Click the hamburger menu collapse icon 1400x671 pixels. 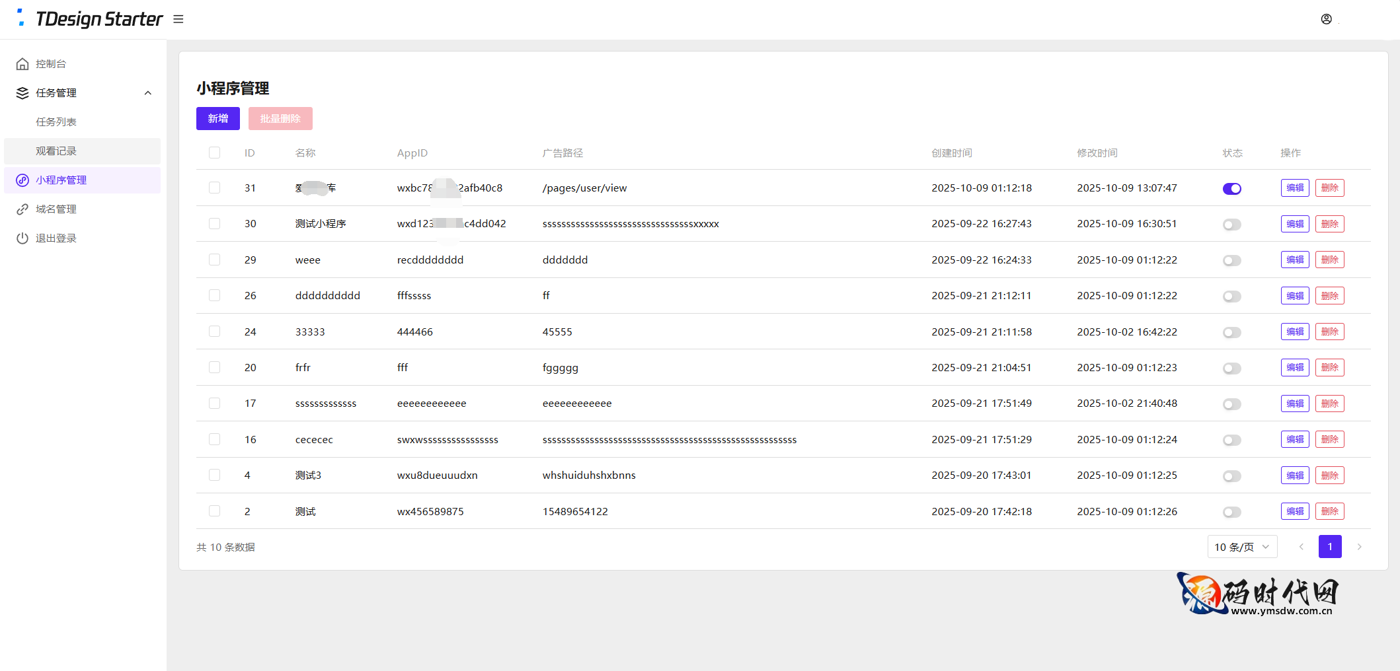[178, 19]
